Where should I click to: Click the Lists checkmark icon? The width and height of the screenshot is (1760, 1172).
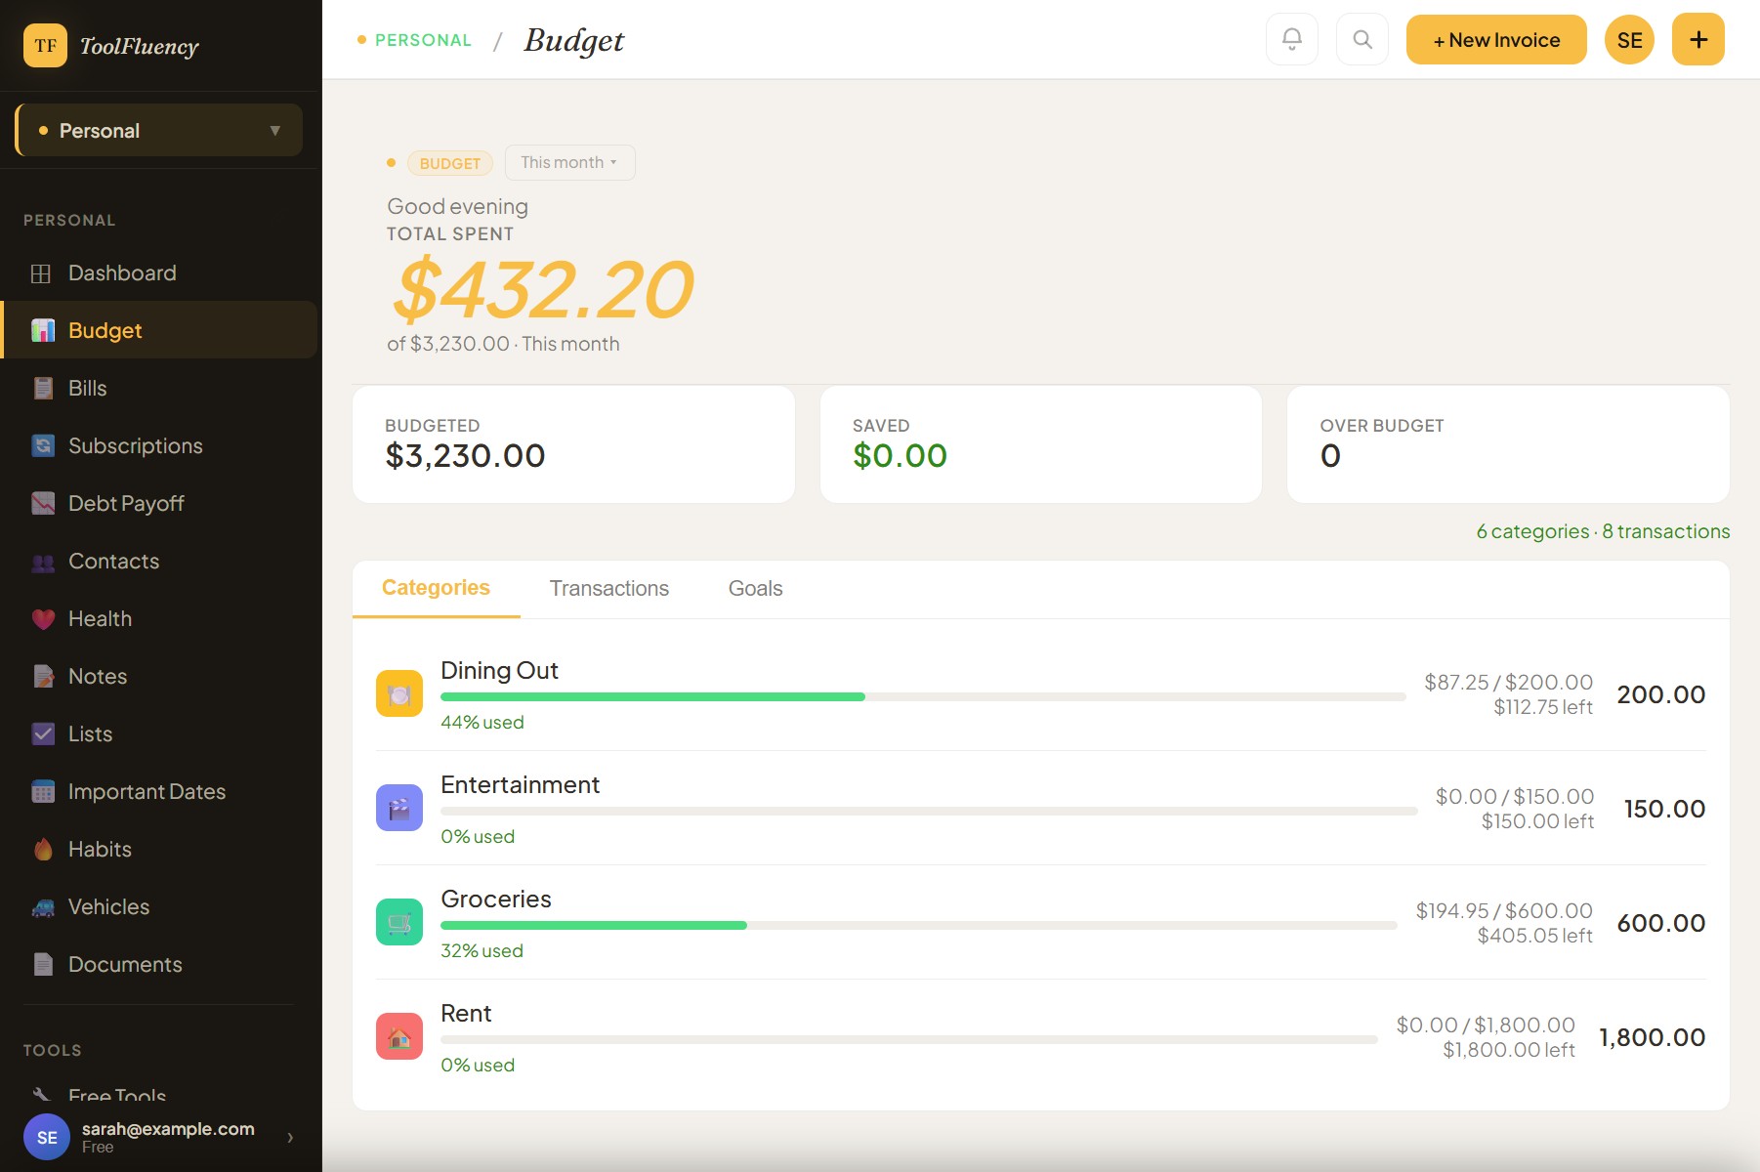click(x=43, y=733)
